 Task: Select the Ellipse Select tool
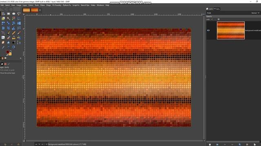coord(13,14)
